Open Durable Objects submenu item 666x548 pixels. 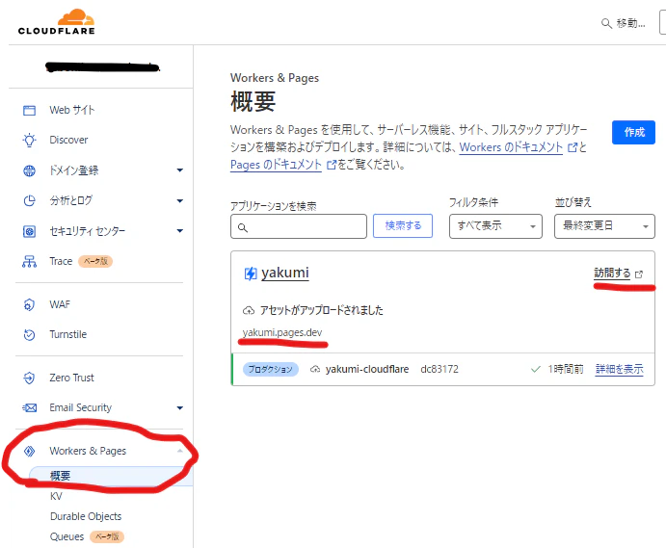86,516
